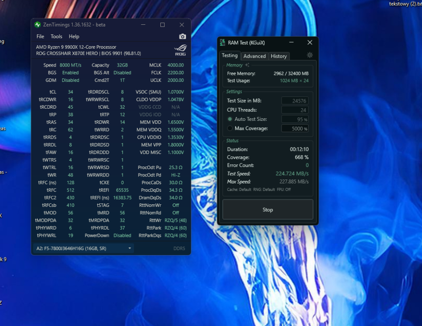The width and height of the screenshot is (422, 326).
Task: Switch to the Advanced tab
Action: point(254,56)
